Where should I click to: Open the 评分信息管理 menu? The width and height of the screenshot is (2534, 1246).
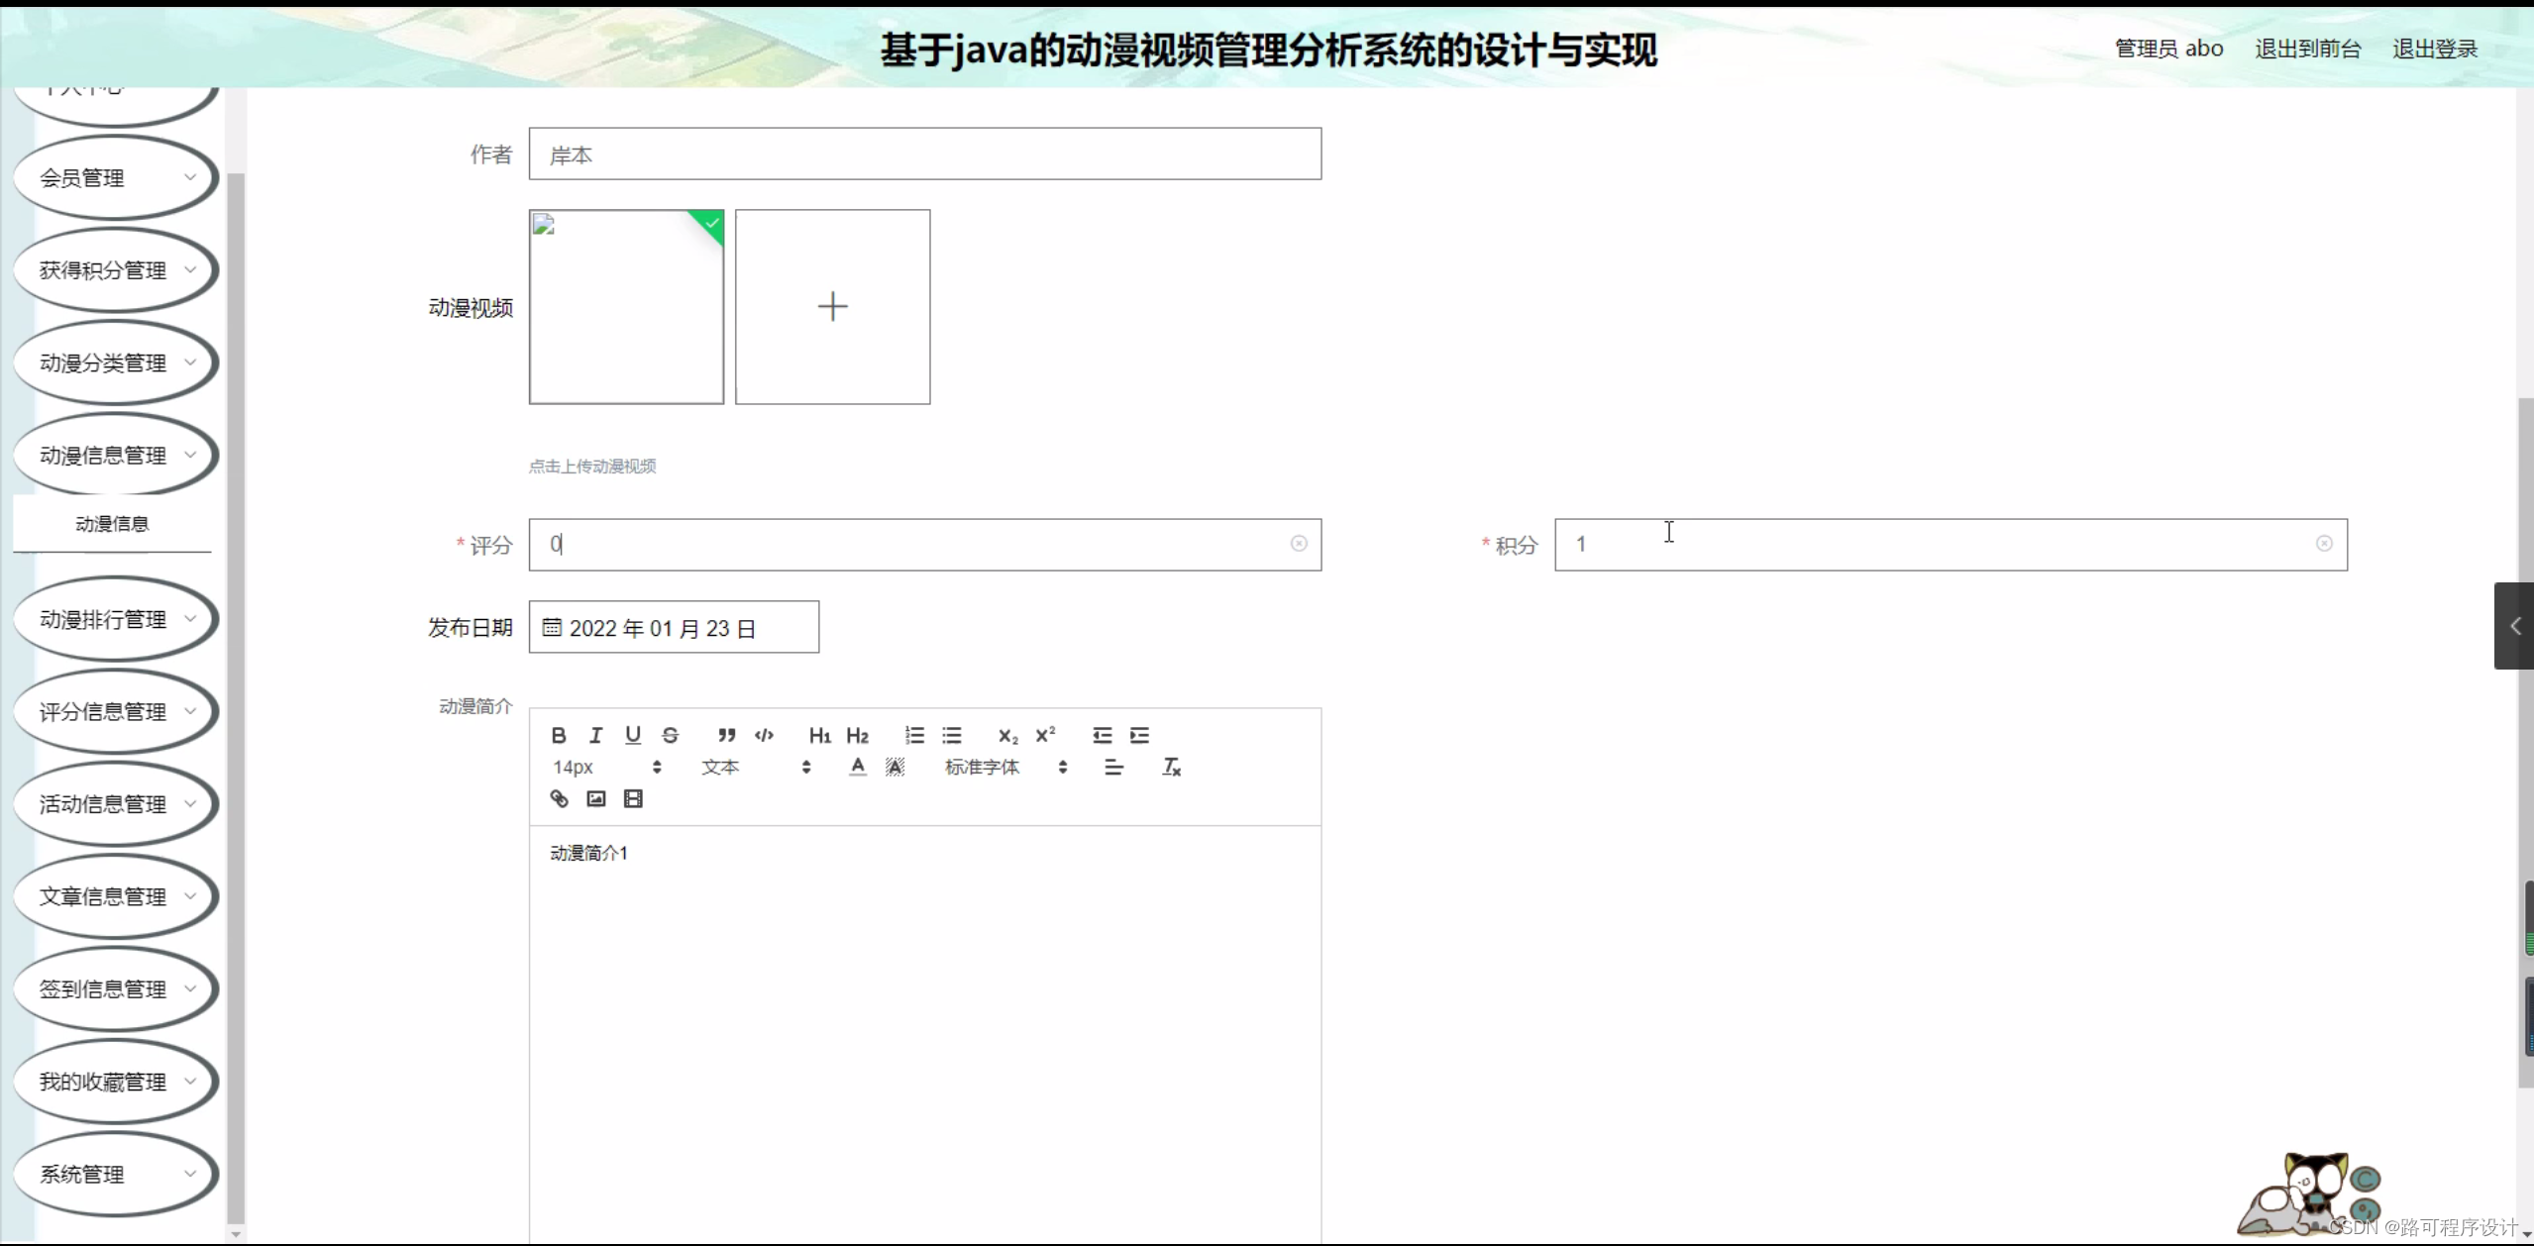(115, 712)
